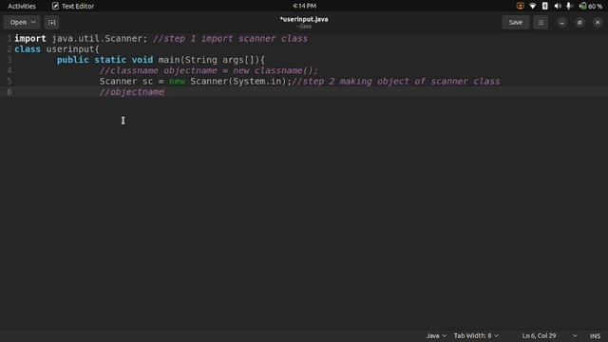Open the Java language dropdown
Image resolution: width=608 pixels, height=342 pixels.
[436, 335]
